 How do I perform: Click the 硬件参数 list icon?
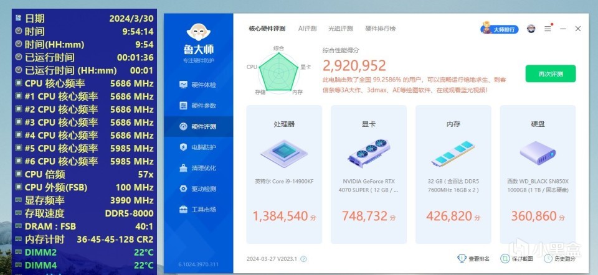(x=183, y=106)
